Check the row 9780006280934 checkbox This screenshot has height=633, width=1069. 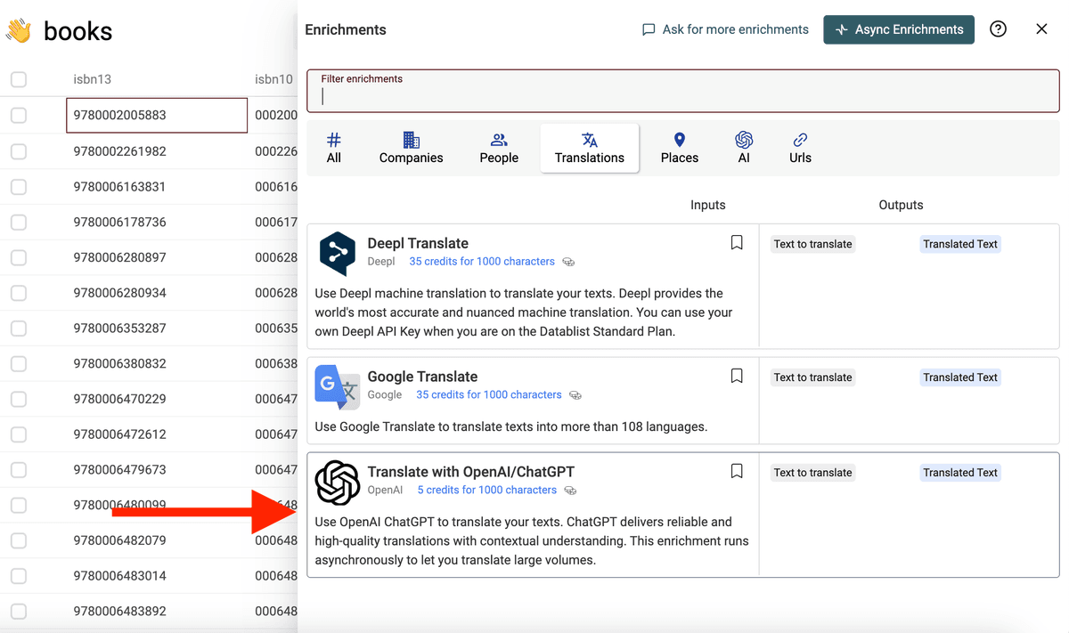pyautogui.click(x=19, y=293)
